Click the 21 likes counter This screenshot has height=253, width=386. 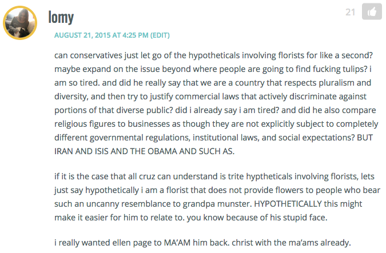click(x=351, y=12)
